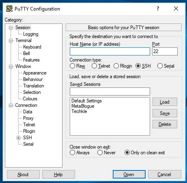The height and width of the screenshot is (183, 187).
Task: Open the Keyboard category
Action: [x=32, y=47]
